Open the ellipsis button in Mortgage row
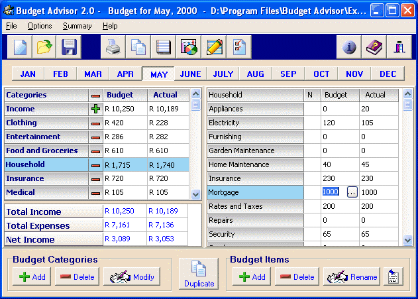Screen dimensions: 418x299 (352, 192)
